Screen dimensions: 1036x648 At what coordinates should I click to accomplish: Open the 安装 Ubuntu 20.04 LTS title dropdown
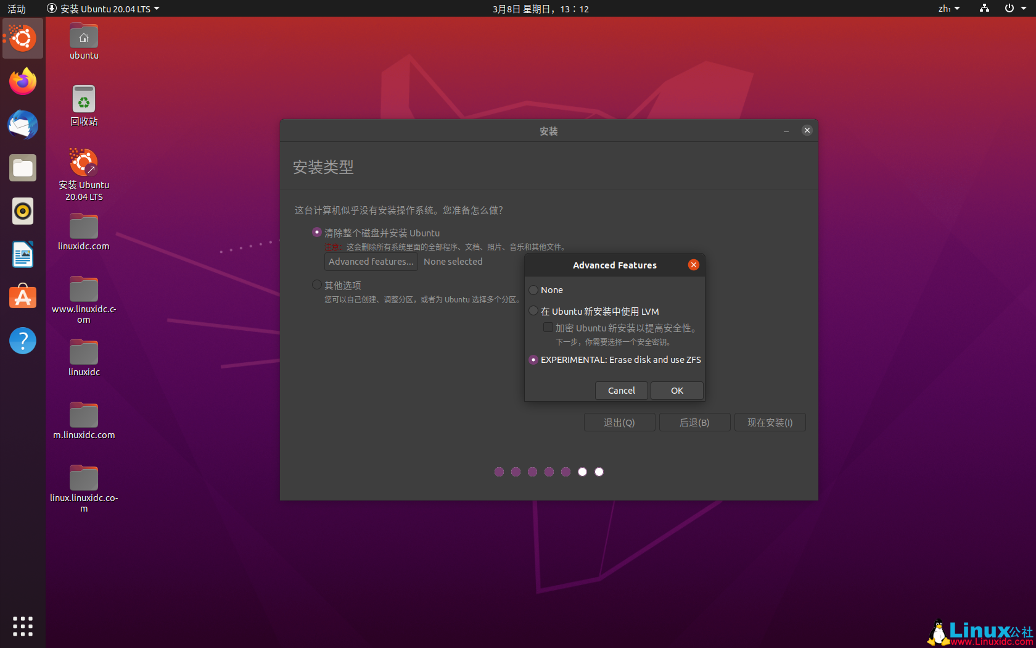tap(102, 9)
